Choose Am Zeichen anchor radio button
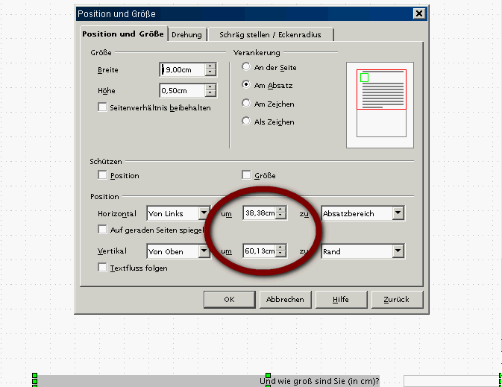The height and width of the screenshot is (387, 502). (x=246, y=104)
